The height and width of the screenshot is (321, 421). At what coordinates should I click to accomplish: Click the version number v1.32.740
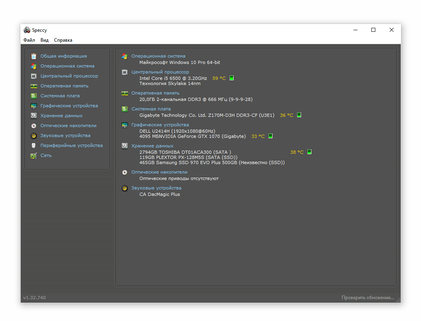click(x=35, y=298)
